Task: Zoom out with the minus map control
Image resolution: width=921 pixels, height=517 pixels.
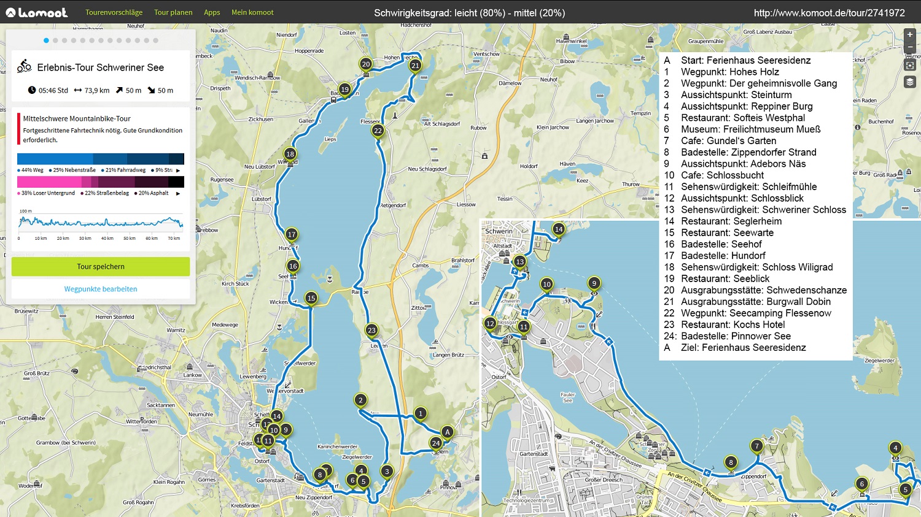Action: 910,47
